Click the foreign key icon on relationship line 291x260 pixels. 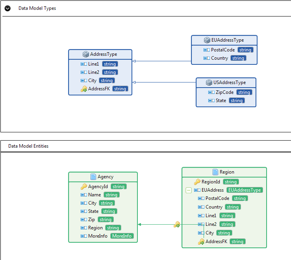[x=177, y=225]
